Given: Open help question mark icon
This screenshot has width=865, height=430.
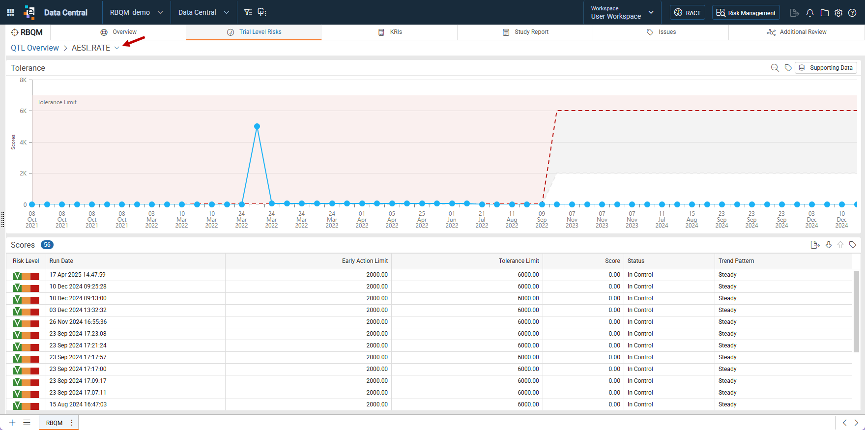Looking at the screenshot, I should click(852, 13).
